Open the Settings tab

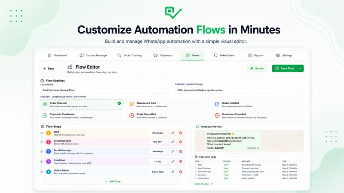tap(284, 55)
